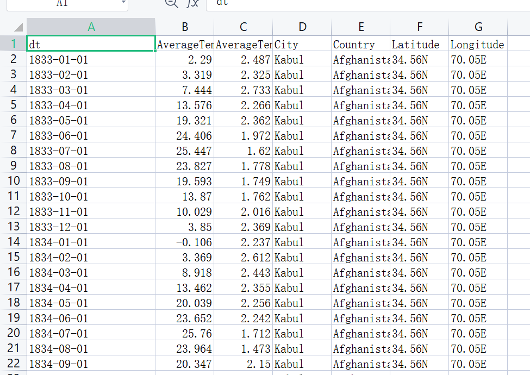Click uncertainty value '1.473'
Viewport: 530px width, 375px height.
(x=244, y=348)
